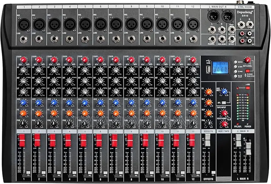
Task: Click the white RCA TAPE IN jack
Action: click(x=249, y=41)
